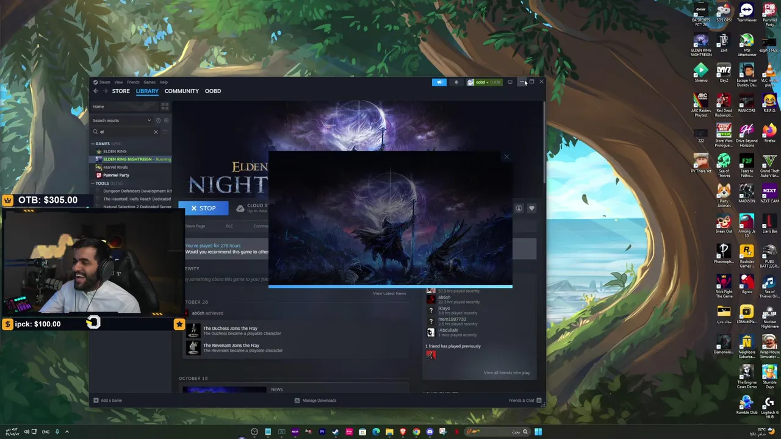Stop the running game with STOP button
The height and width of the screenshot is (439, 781).
[x=203, y=209]
